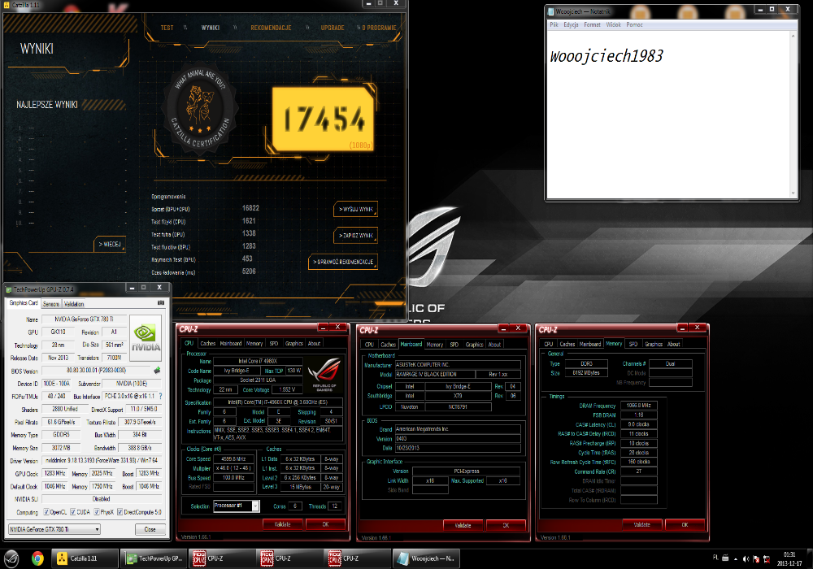This screenshot has height=569, width=813.
Task: Click the volume speaker tray icon
Action: 746,558
